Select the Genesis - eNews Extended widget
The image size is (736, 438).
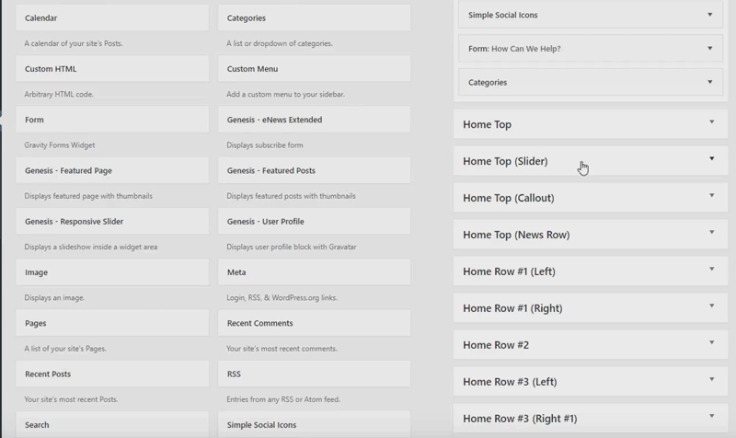(314, 120)
